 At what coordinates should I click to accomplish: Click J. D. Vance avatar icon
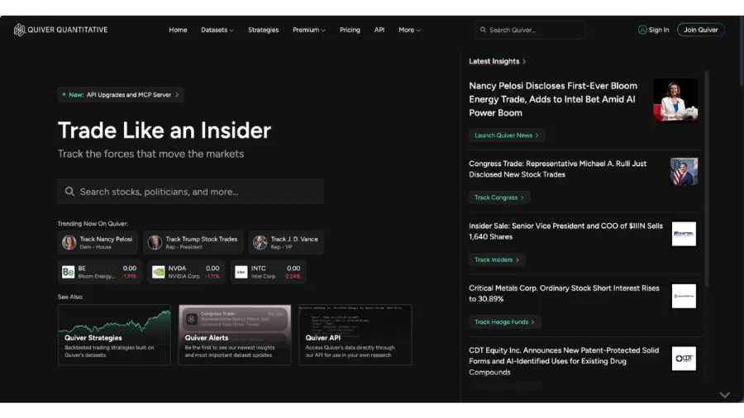click(260, 243)
